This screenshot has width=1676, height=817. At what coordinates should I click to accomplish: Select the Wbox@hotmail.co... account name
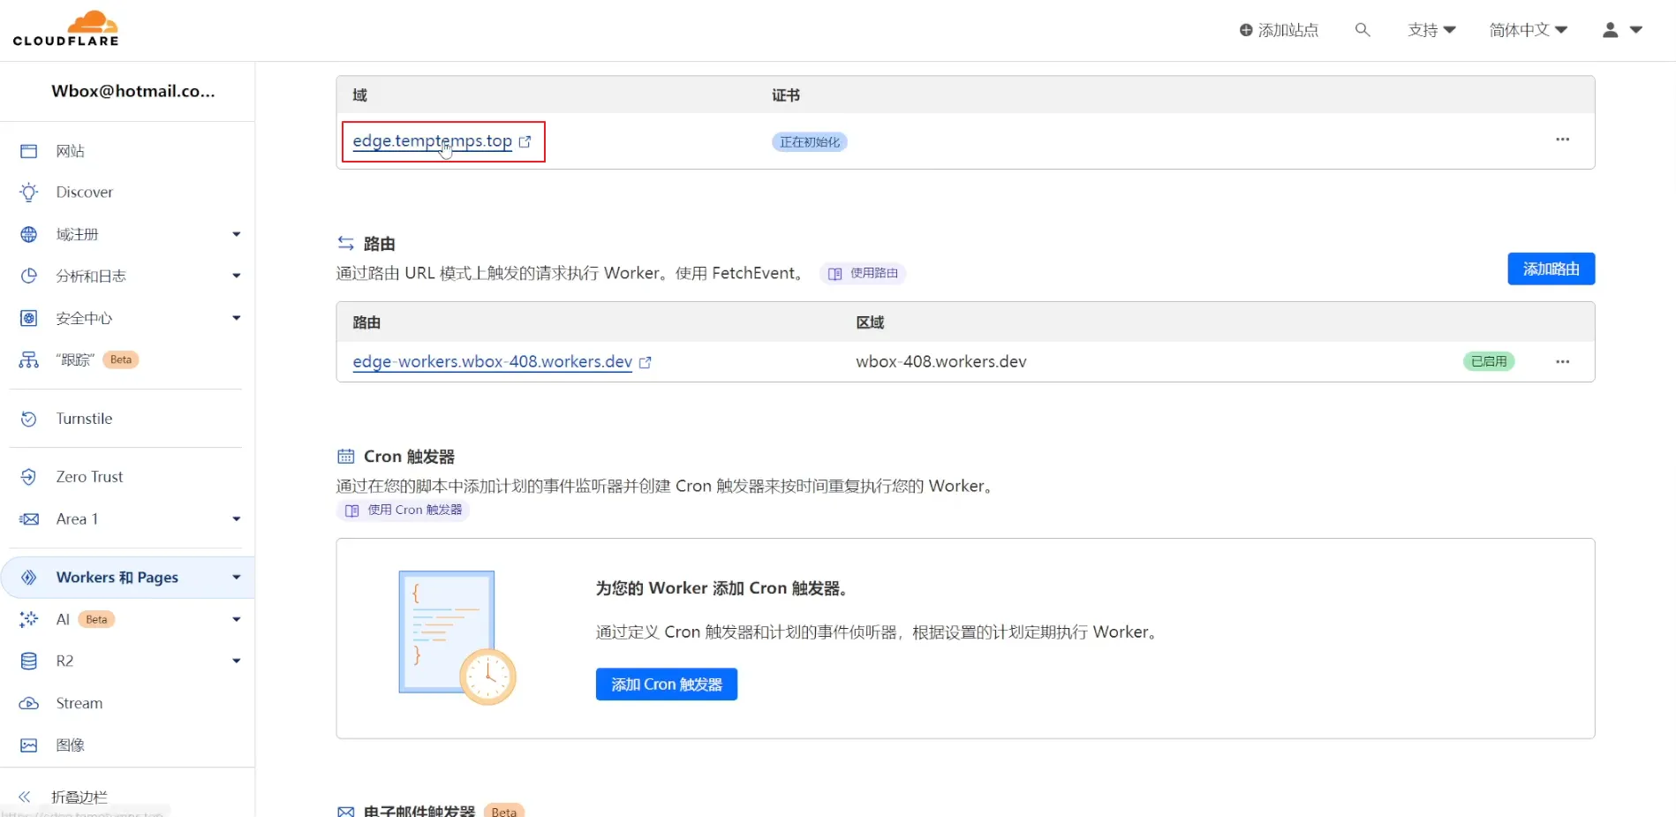coord(133,91)
